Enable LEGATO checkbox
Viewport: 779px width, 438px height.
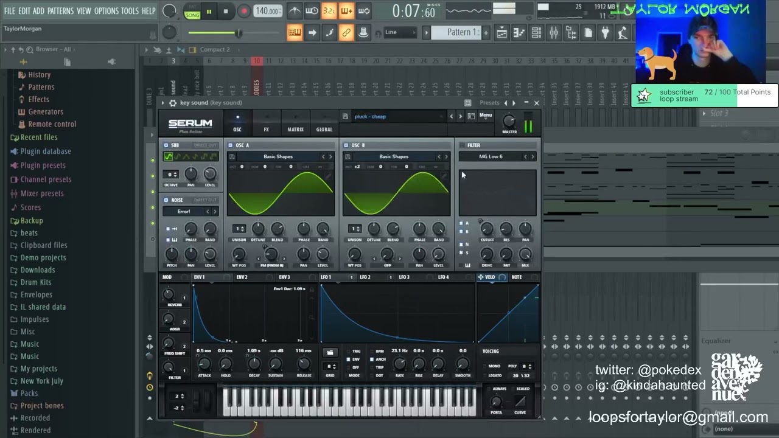pyautogui.click(x=485, y=375)
